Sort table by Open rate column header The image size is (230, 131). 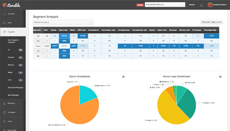(x=63, y=30)
